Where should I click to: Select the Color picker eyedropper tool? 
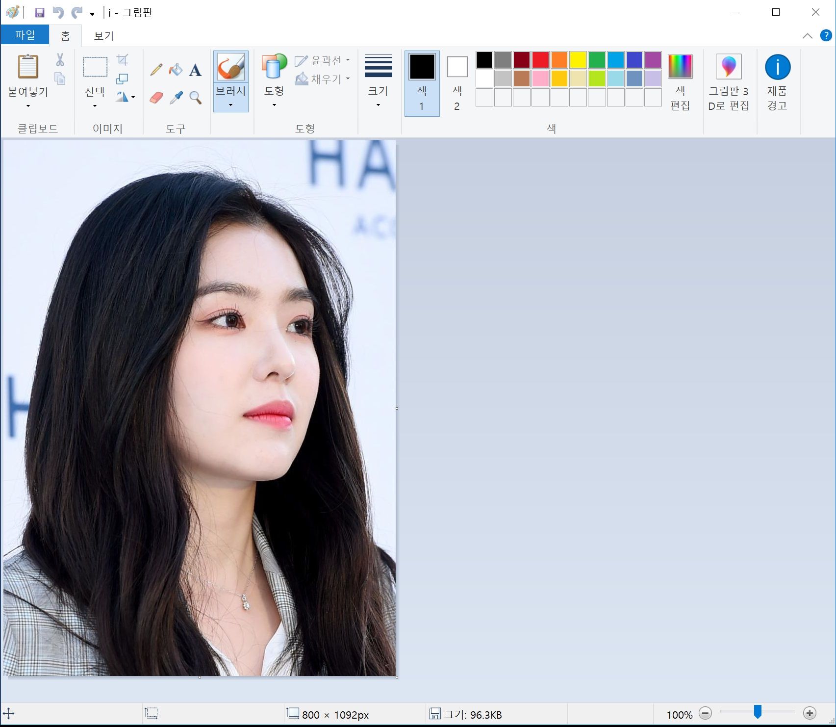(176, 98)
